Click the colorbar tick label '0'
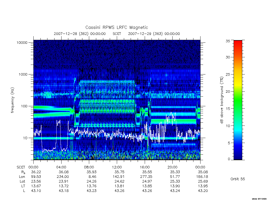The width and height of the screenshot is (267, 200). point(229,159)
